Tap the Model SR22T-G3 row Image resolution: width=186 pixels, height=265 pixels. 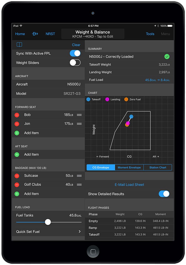(48, 93)
